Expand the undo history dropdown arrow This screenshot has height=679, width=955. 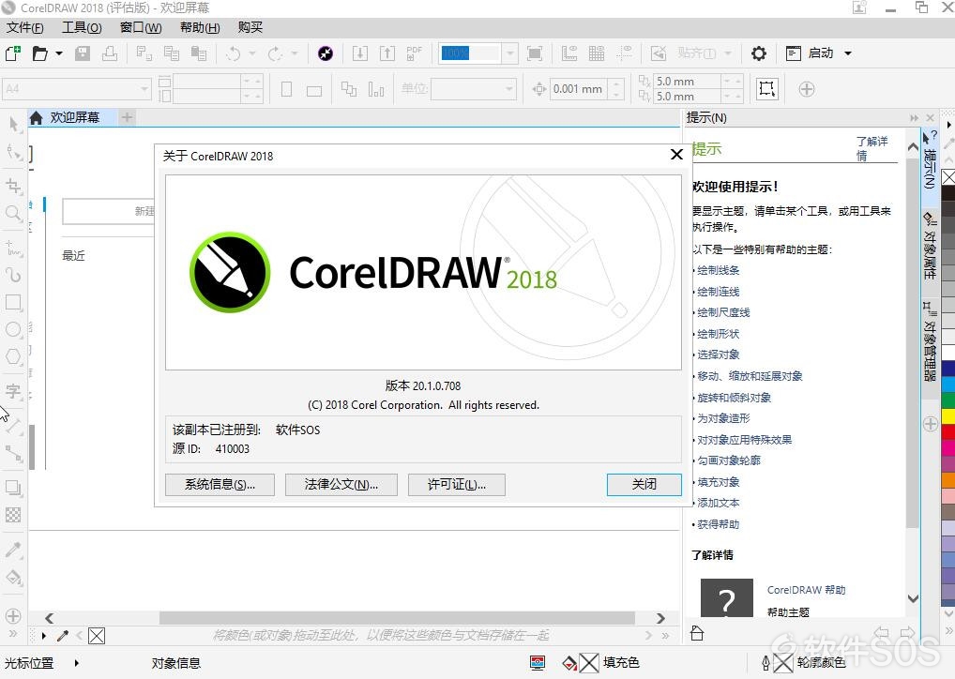point(252,53)
